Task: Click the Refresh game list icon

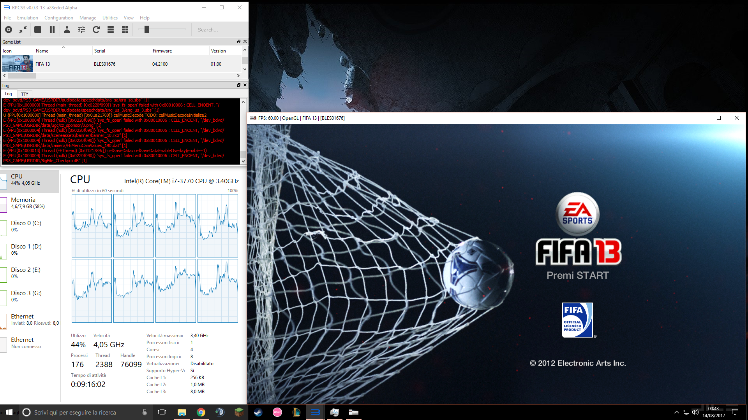Action: tap(96, 30)
